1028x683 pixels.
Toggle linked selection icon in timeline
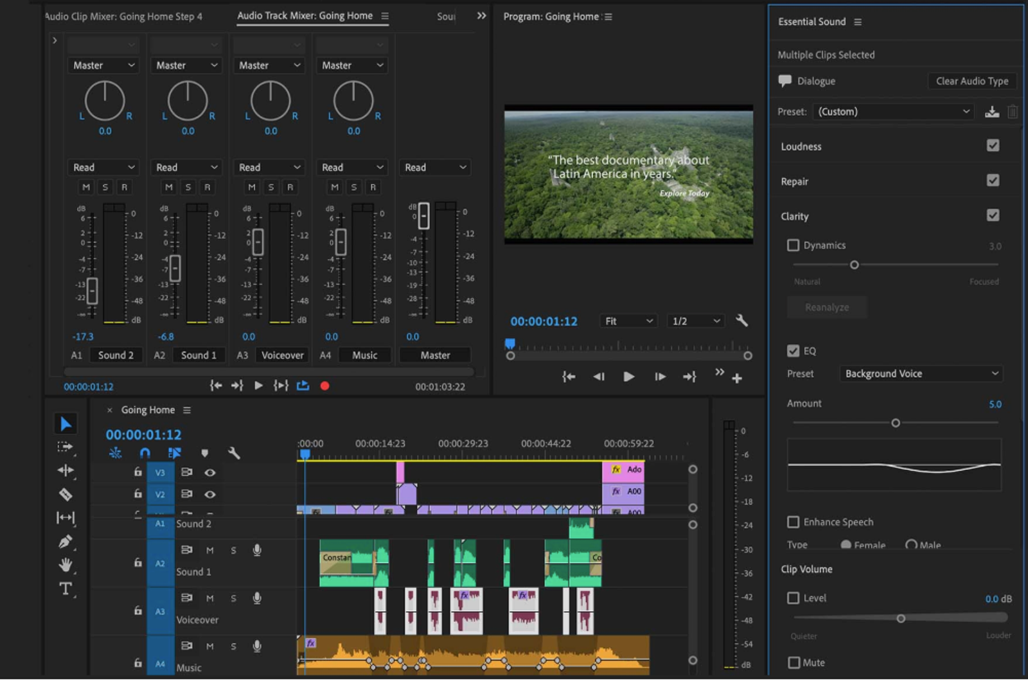click(x=174, y=453)
